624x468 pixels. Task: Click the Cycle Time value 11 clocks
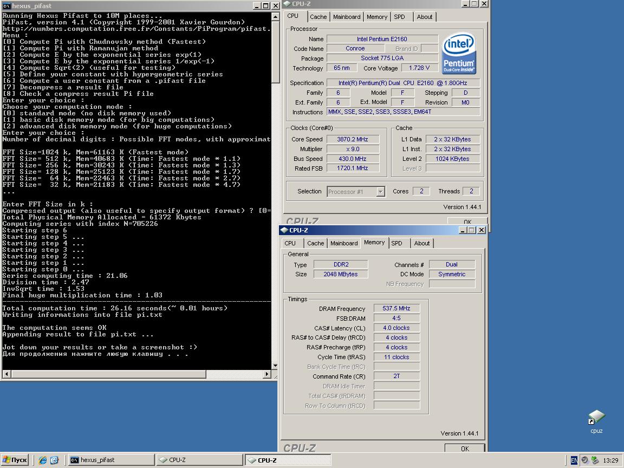pos(396,357)
